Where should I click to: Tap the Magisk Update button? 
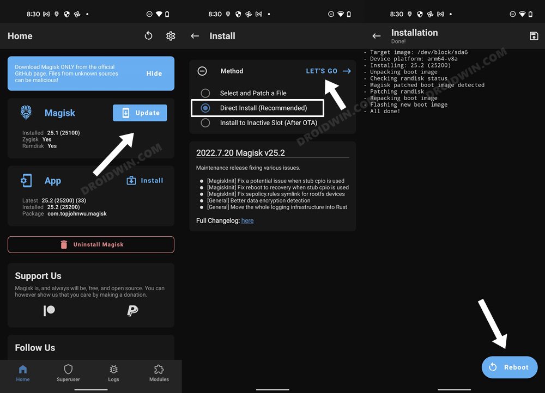(140, 113)
